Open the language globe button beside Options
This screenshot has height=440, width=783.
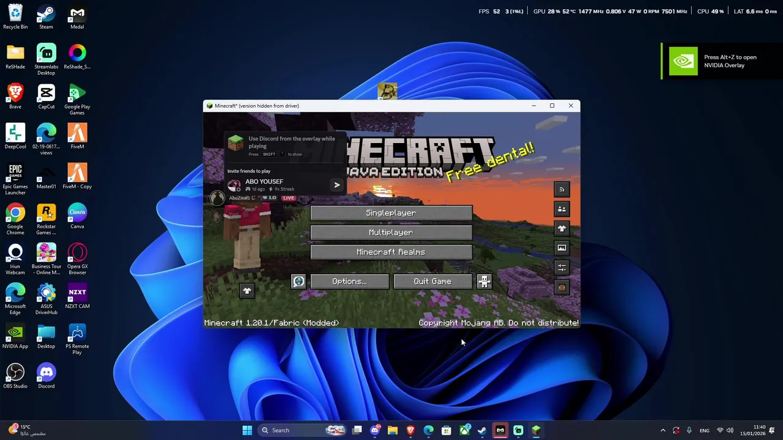(x=299, y=281)
